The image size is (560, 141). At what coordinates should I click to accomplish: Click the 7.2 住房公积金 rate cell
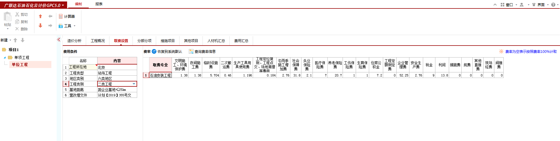376,75
